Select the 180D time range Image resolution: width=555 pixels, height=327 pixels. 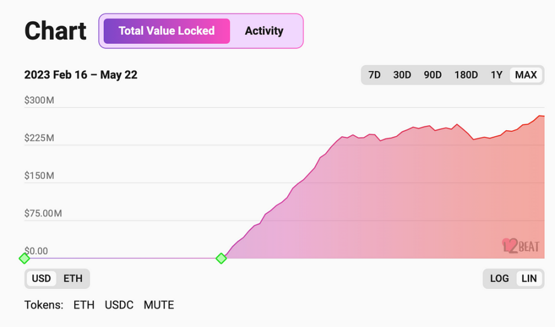tap(466, 75)
